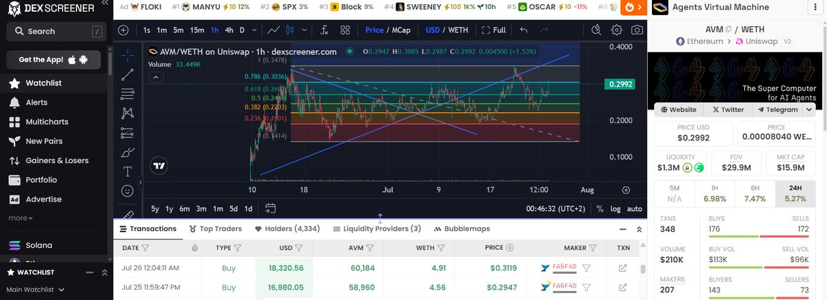The width and height of the screenshot is (827, 300).
Task: Expand the chart style dropdown arrow
Action: click(306, 30)
